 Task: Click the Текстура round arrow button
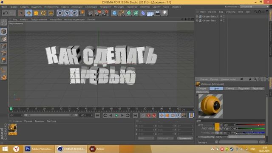click(217, 142)
